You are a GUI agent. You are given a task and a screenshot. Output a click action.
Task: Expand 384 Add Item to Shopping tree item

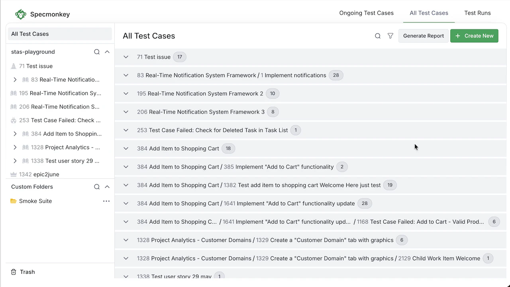[x=15, y=134]
